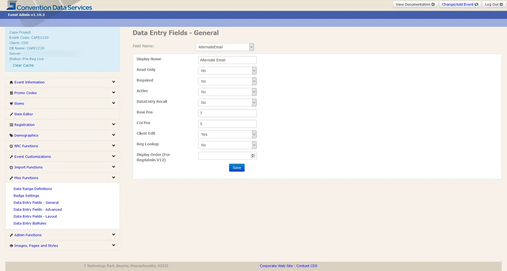
Task: Click the pencil icon beside Item Editor
Action: click(x=11, y=114)
